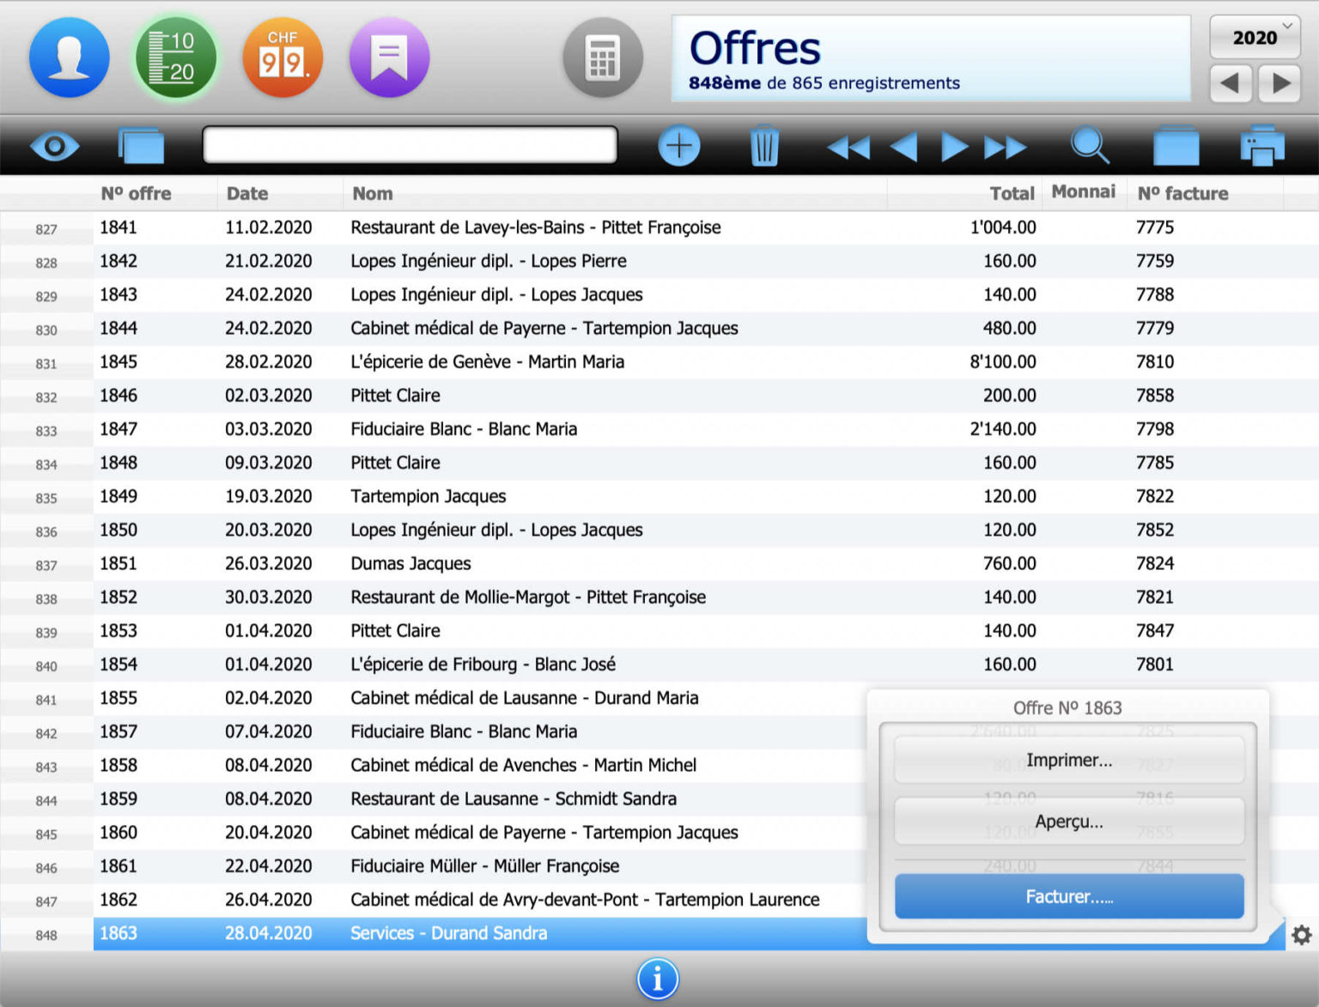Choose Aperçu... in the Offre popup
1319x1007 pixels.
(x=1068, y=822)
